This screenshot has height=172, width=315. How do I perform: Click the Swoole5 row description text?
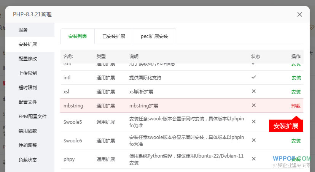coord(187,122)
